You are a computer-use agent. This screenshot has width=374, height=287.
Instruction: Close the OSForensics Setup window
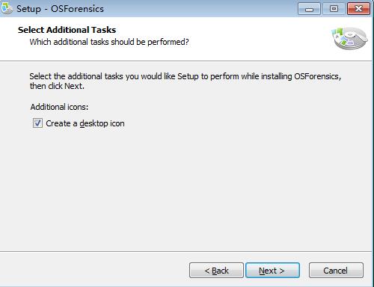coord(358,9)
